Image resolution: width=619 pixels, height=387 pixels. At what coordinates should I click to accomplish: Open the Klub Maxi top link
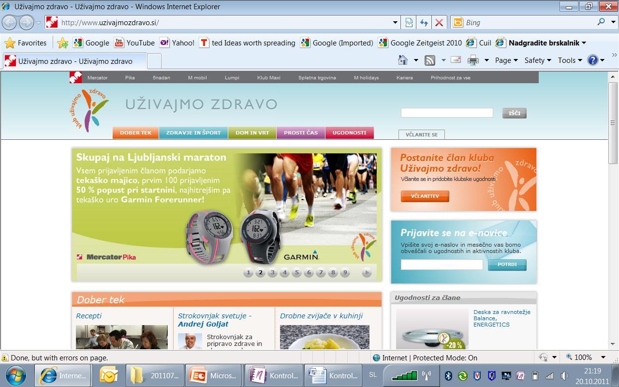(x=269, y=77)
